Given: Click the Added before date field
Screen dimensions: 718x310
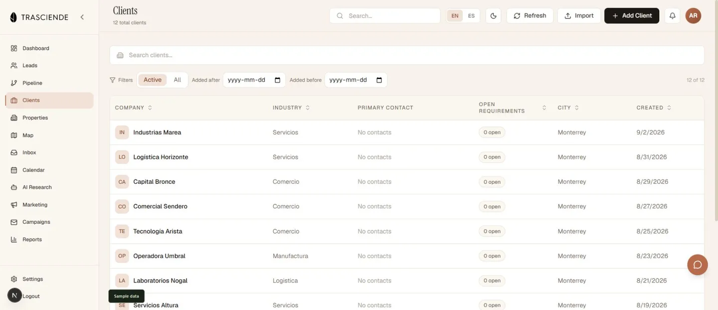Looking at the screenshot, I should [356, 80].
